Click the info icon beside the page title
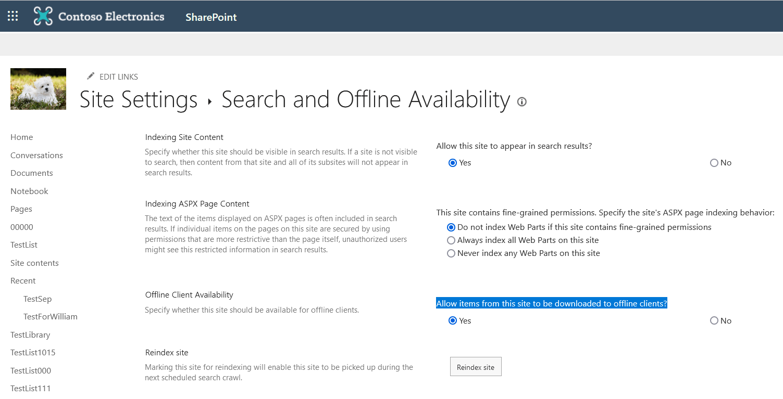Screen dimensions: 783x399 521,102
